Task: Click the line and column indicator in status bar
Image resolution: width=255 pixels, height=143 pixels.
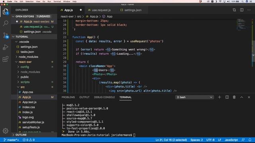Action: tap(171, 140)
